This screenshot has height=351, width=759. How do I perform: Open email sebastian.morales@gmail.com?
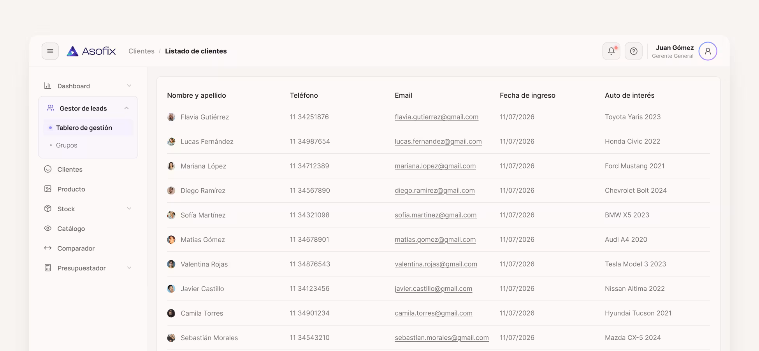442,337
